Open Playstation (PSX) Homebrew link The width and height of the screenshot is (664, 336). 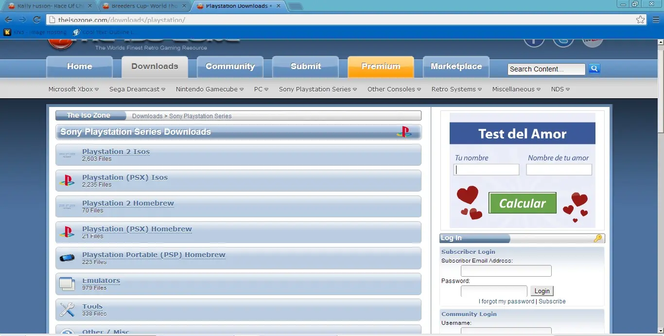point(137,229)
